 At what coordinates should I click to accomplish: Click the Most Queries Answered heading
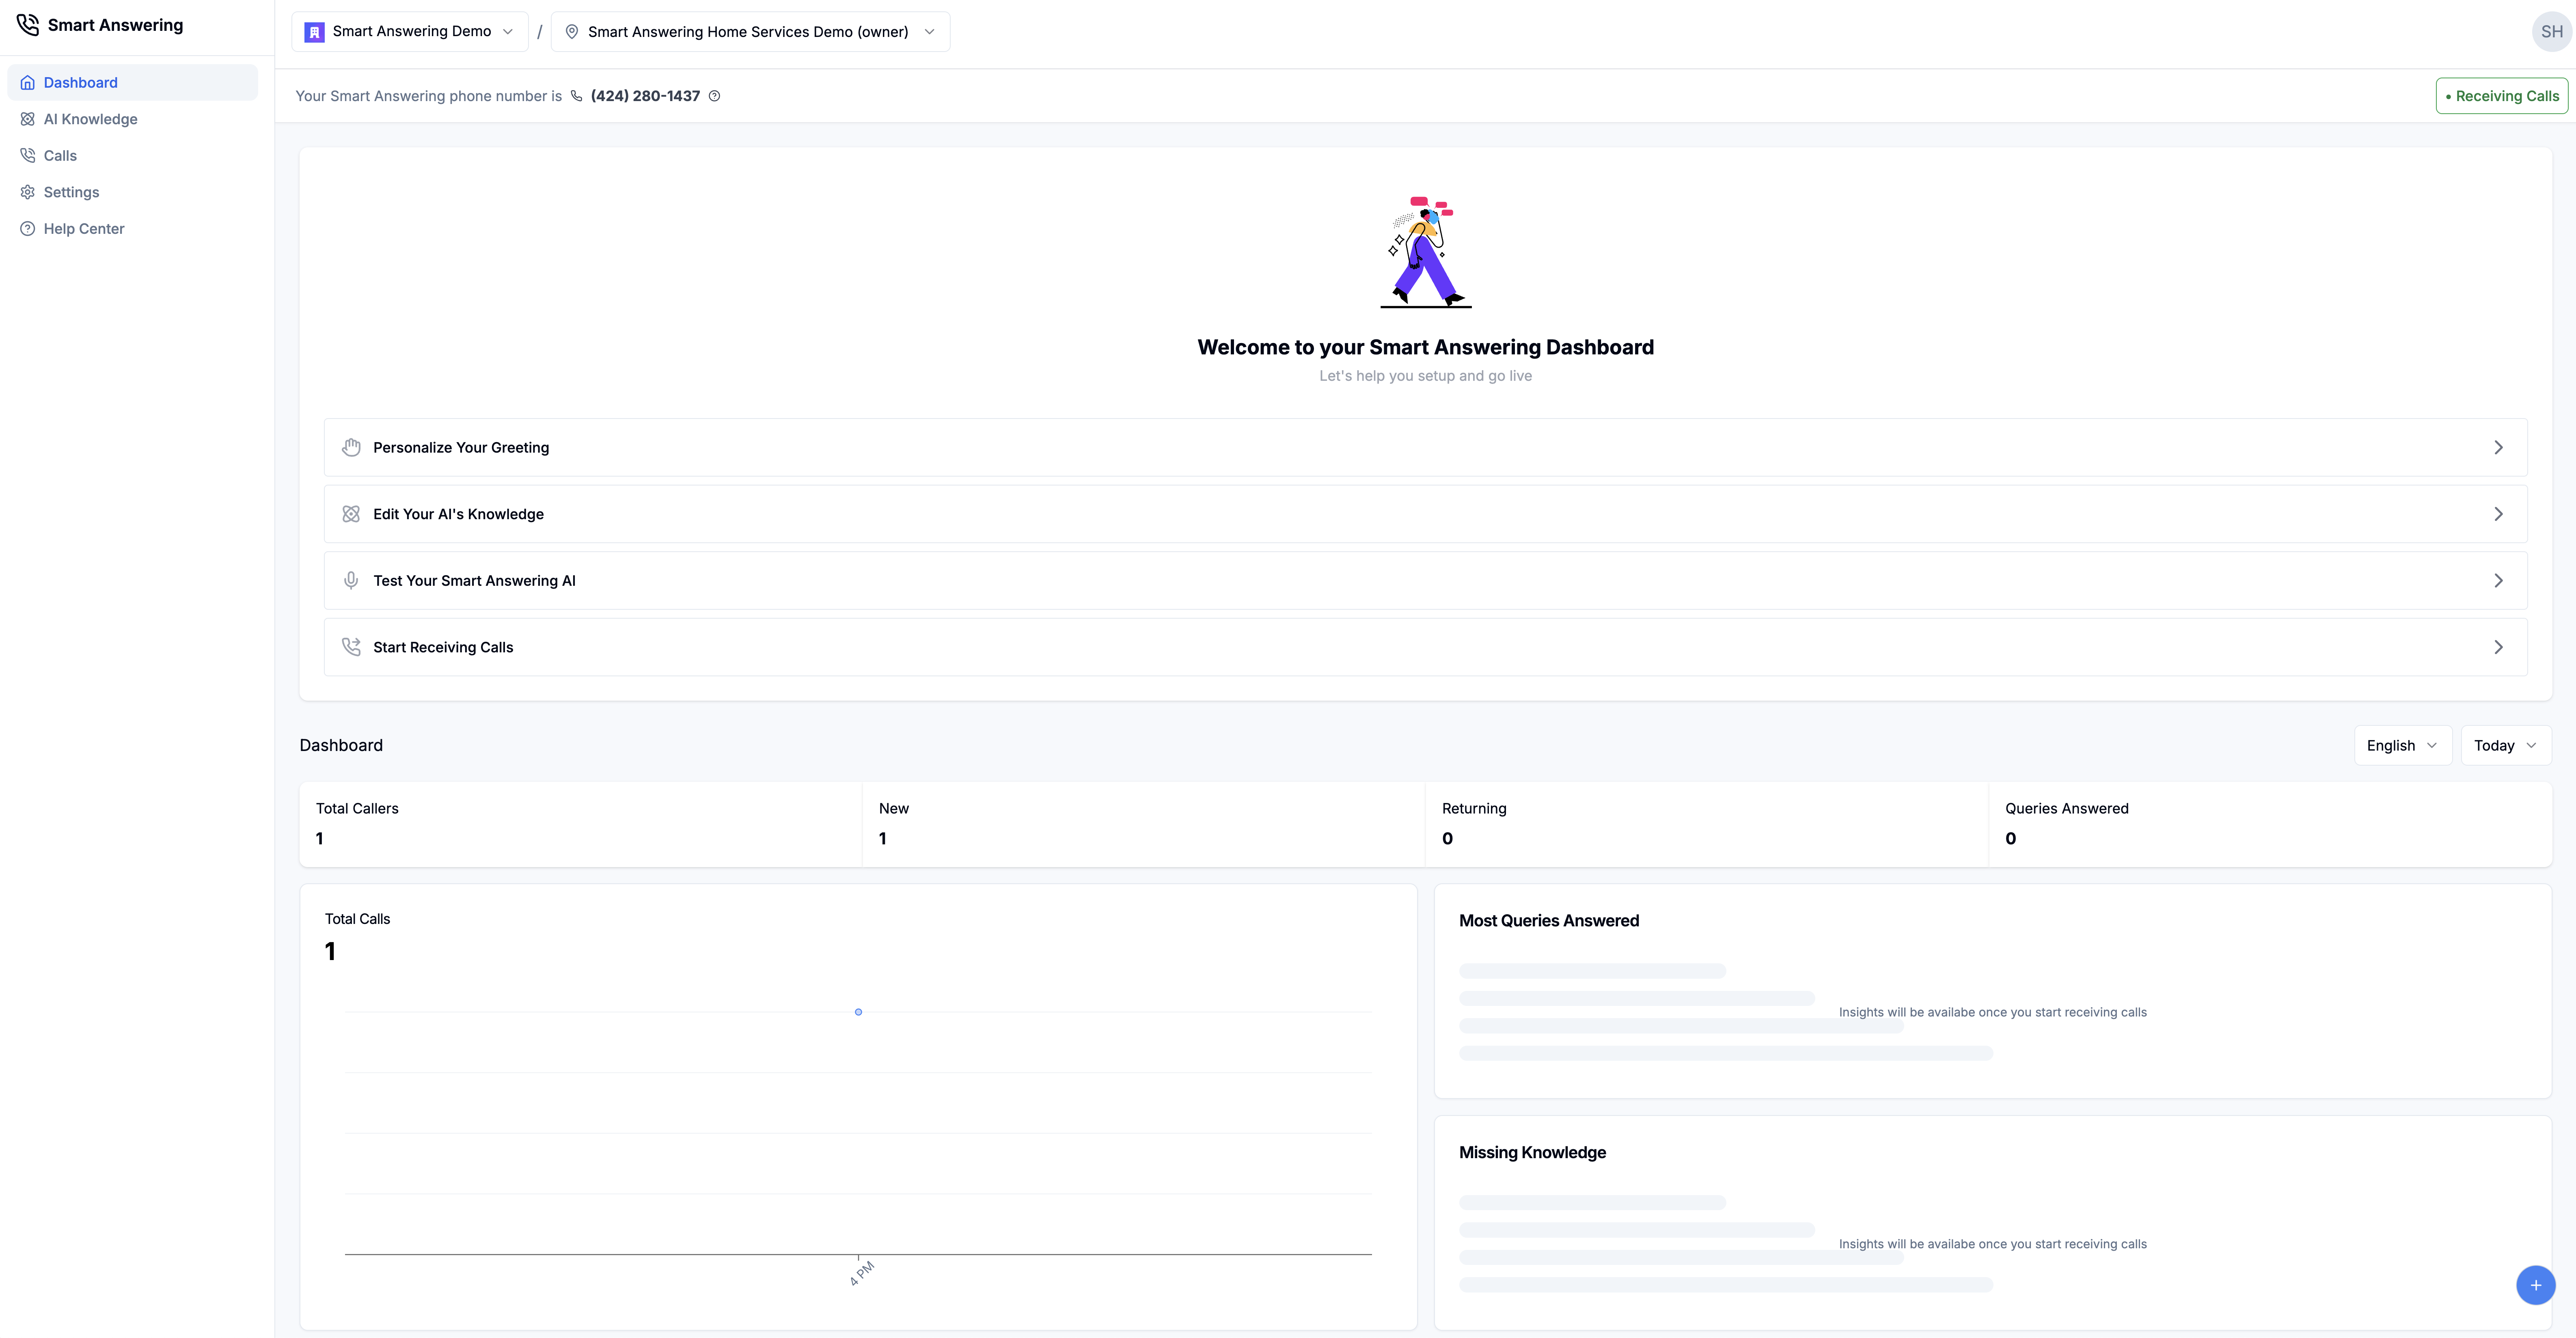[x=1549, y=921]
